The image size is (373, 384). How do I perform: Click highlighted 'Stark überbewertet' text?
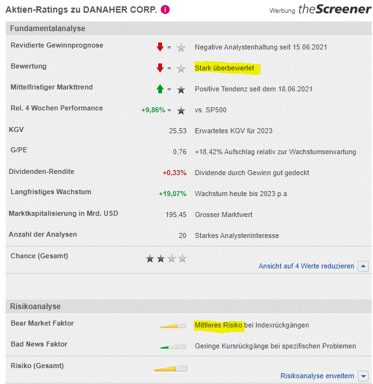[224, 68]
